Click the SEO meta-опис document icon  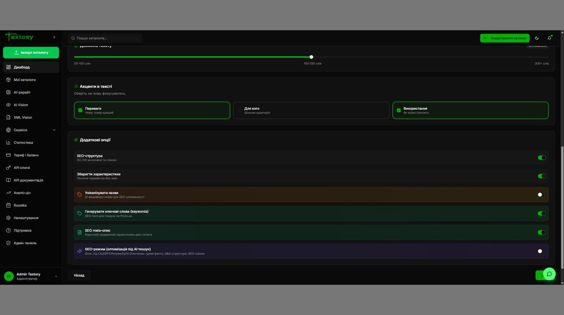[x=80, y=232]
